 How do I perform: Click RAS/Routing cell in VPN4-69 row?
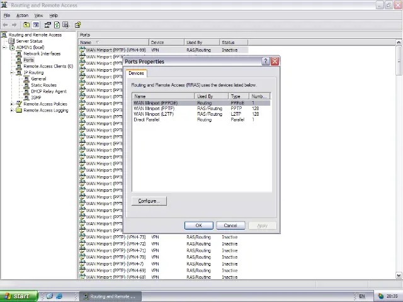pyautogui.click(x=198, y=271)
